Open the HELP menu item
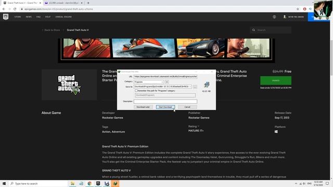Image resolution: width=333 pixels, height=187 pixels. tap(48, 17)
